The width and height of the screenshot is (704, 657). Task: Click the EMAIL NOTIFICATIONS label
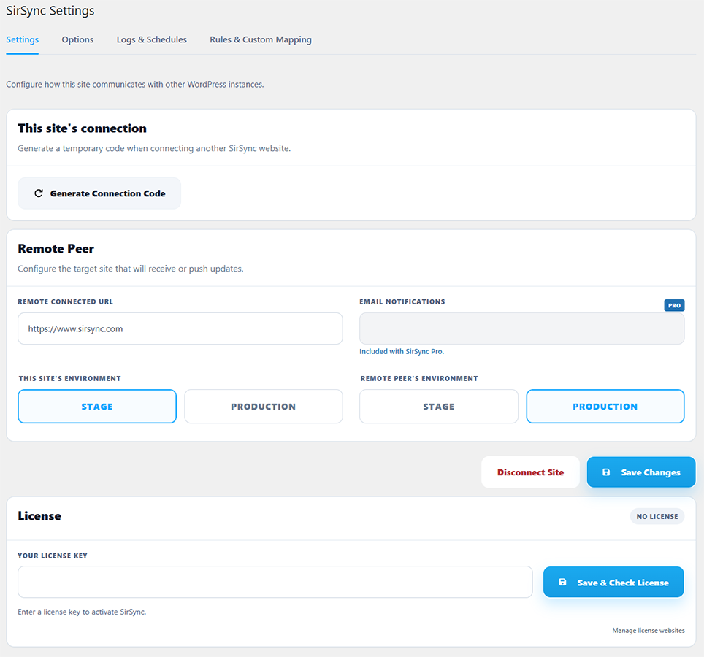[402, 301]
